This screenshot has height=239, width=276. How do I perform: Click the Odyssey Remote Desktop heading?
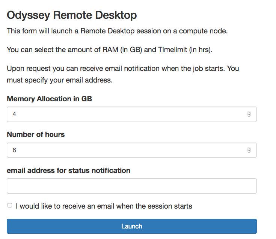click(x=72, y=15)
